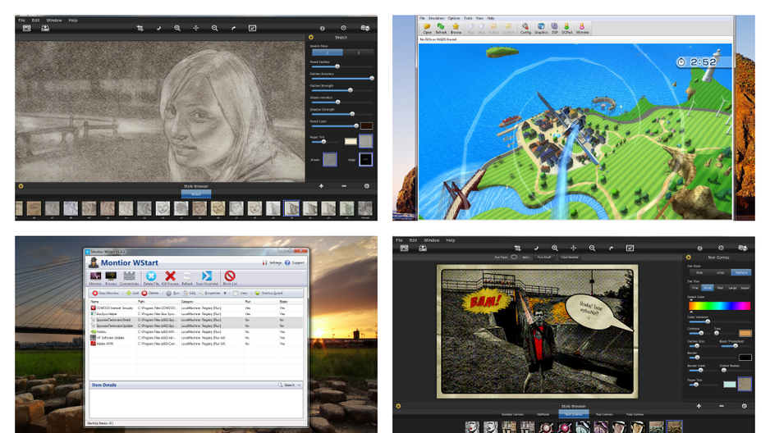Expand the Search dropdown in Item Details

299,385
